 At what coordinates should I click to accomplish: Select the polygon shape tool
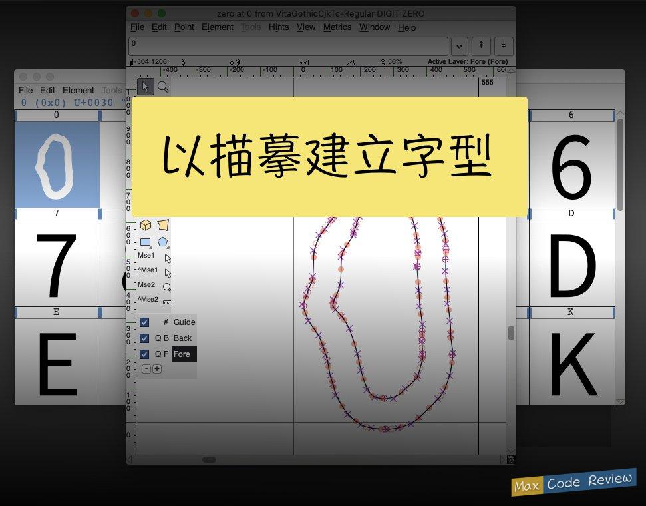coord(163,242)
